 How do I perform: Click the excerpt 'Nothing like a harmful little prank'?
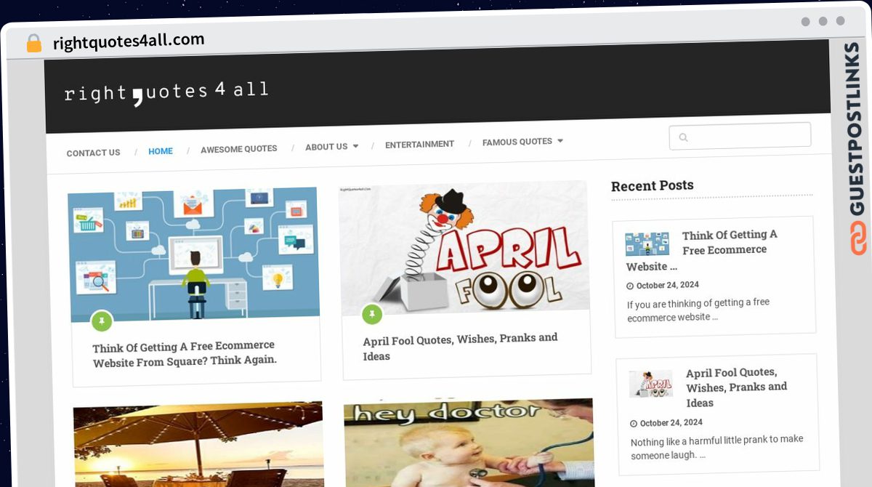(717, 447)
